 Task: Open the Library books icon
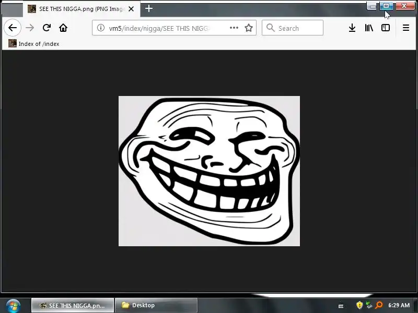coord(369,28)
